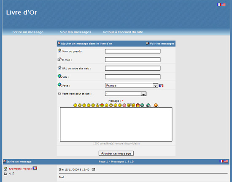This screenshot has height=182, width=232.
Task: Insert the red angry face emoticon
Action: pos(138,105)
